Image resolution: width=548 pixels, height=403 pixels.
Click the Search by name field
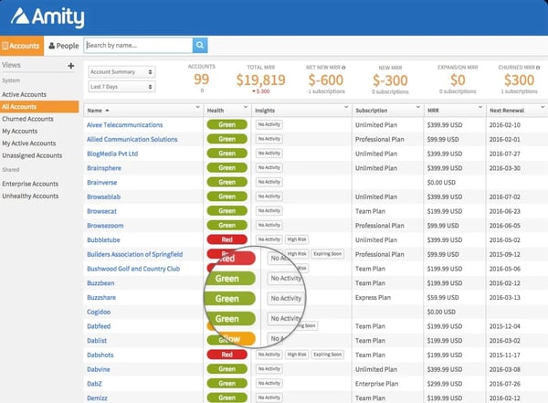137,45
